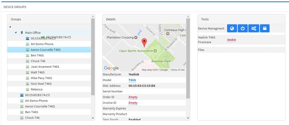The width and height of the screenshot is (289, 125).
Task: Collapse the Main Office group
Action: pos(16,33)
